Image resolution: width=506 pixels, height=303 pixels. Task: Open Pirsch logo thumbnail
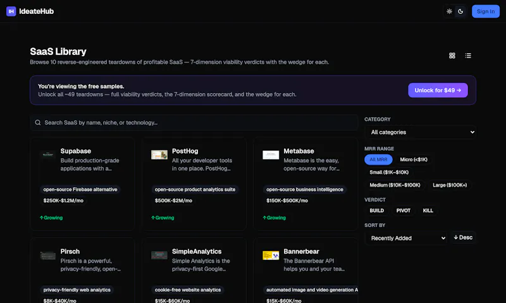48,256
